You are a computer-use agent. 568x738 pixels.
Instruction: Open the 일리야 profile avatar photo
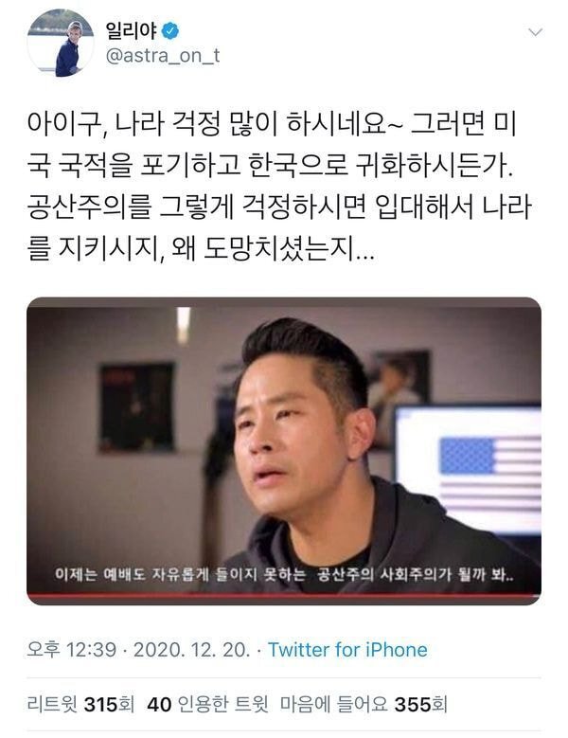coord(61,44)
